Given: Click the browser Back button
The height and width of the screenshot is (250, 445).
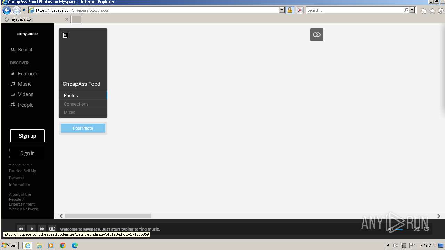Looking at the screenshot, I should tap(7, 10).
